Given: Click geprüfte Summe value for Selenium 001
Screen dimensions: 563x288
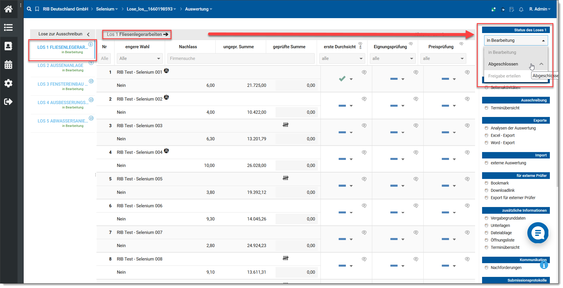Looking at the screenshot, I should [x=296, y=85].
